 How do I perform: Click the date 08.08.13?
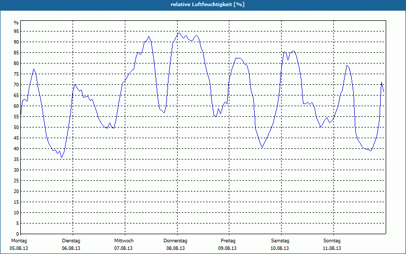click(x=176, y=248)
